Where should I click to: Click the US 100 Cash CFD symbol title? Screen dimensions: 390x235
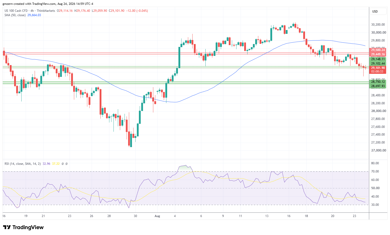16,11
